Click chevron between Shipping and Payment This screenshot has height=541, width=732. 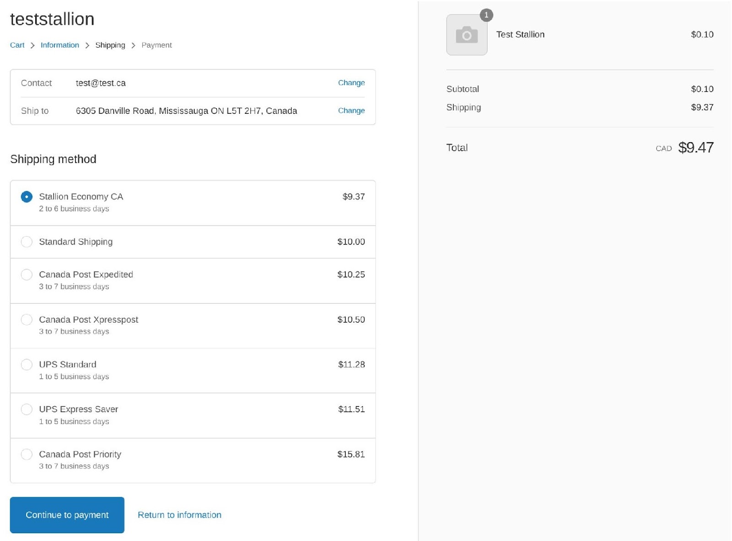pos(133,45)
